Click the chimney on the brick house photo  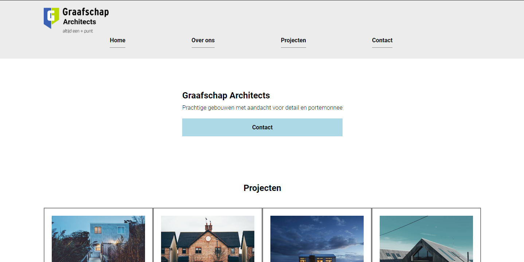[208, 226]
